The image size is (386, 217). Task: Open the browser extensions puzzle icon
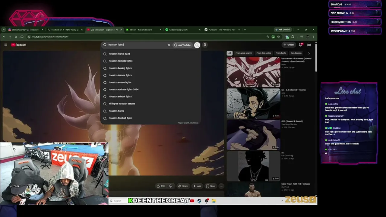[x=293, y=37]
